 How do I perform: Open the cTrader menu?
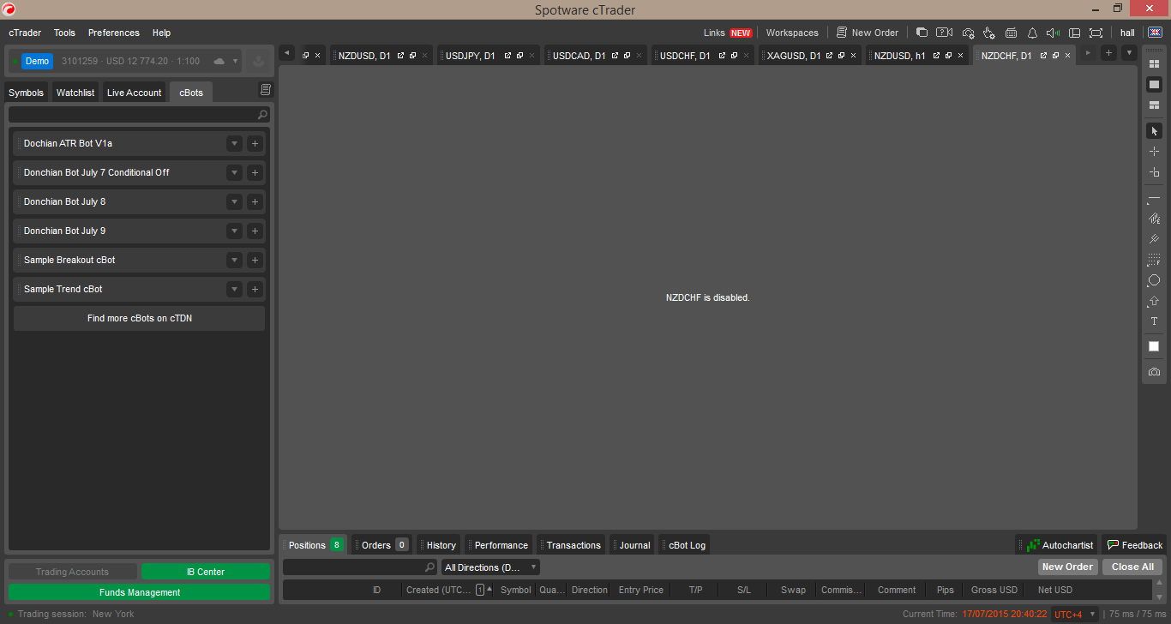click(x=25, y=33)
